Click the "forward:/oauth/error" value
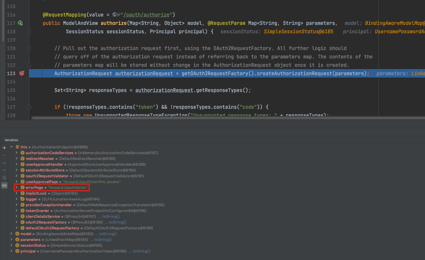This screenshot has width=425, height=260. tap(67, 187)
